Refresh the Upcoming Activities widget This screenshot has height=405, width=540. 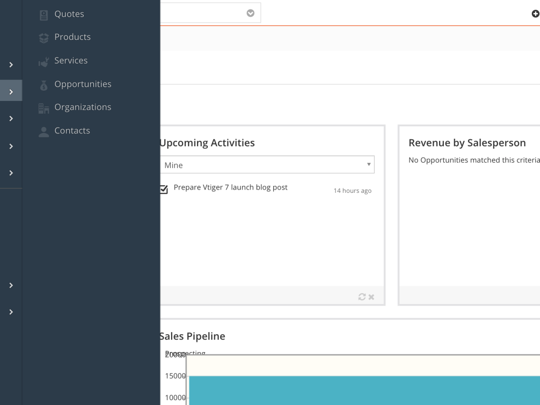click(362, 296)
